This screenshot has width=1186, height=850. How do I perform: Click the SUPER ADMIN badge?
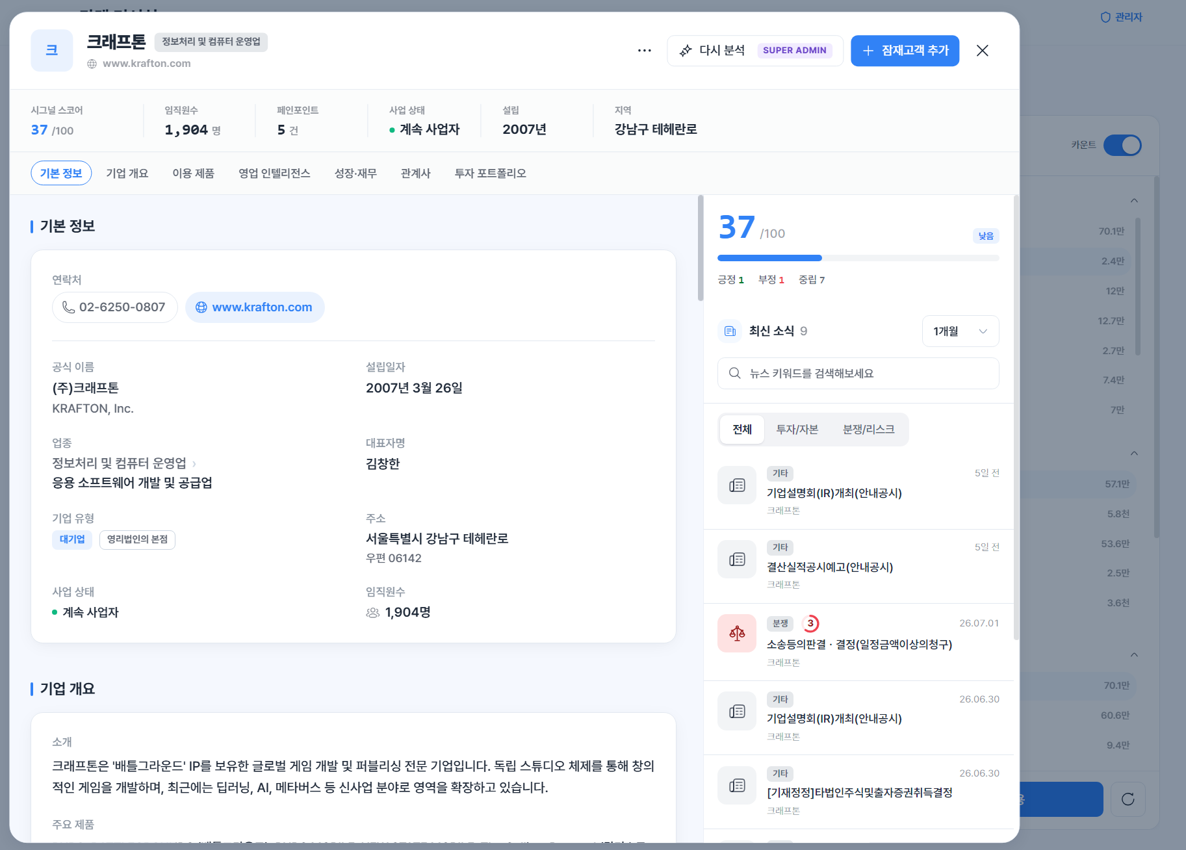(795, 51)
